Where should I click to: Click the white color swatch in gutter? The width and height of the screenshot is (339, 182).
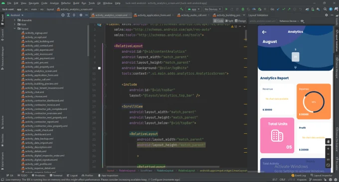pos(99,68)
